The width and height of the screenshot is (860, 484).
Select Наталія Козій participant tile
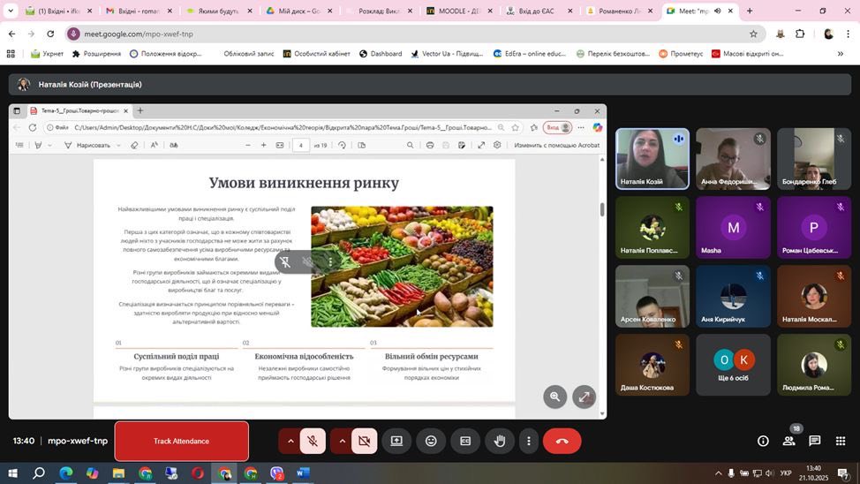pos(653,159)
